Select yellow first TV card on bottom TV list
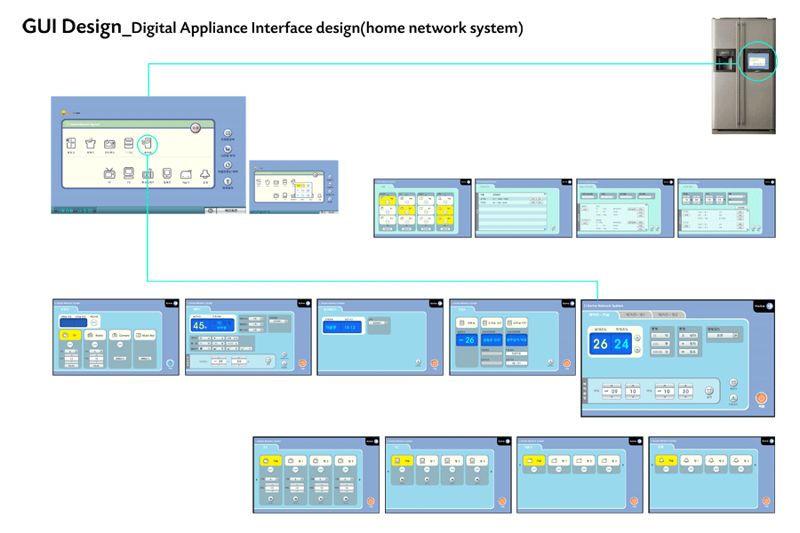This screenshot has height=533, width=800. pyautogui.click(x=270, y=460)
